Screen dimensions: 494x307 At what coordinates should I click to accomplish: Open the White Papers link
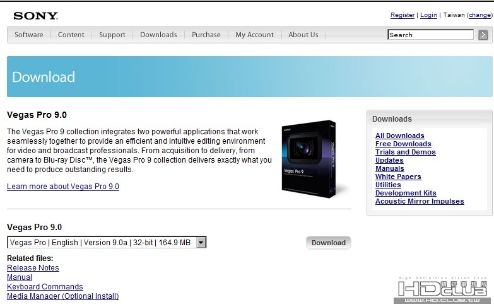pos(398,177)
